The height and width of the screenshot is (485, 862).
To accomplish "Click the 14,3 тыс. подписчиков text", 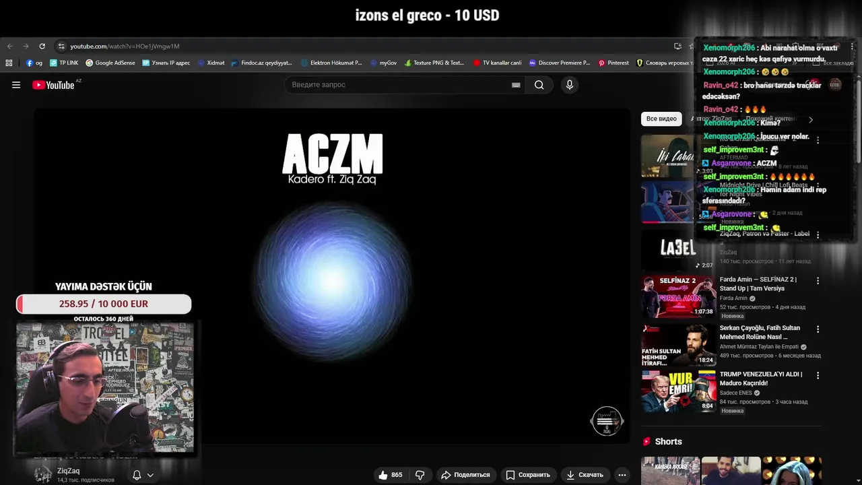I will point(86,480).
